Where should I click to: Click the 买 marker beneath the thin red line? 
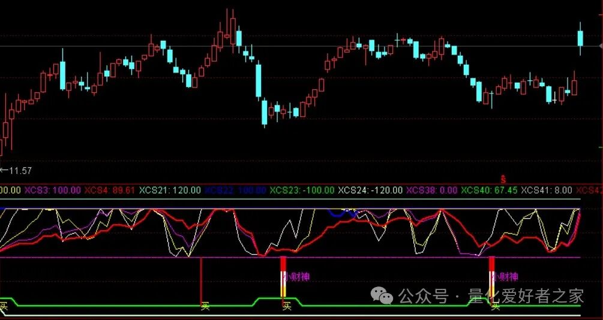click(205, 306)
